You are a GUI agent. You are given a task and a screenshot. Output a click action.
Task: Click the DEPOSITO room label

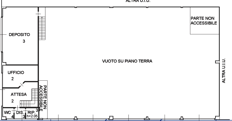(19, 35)
